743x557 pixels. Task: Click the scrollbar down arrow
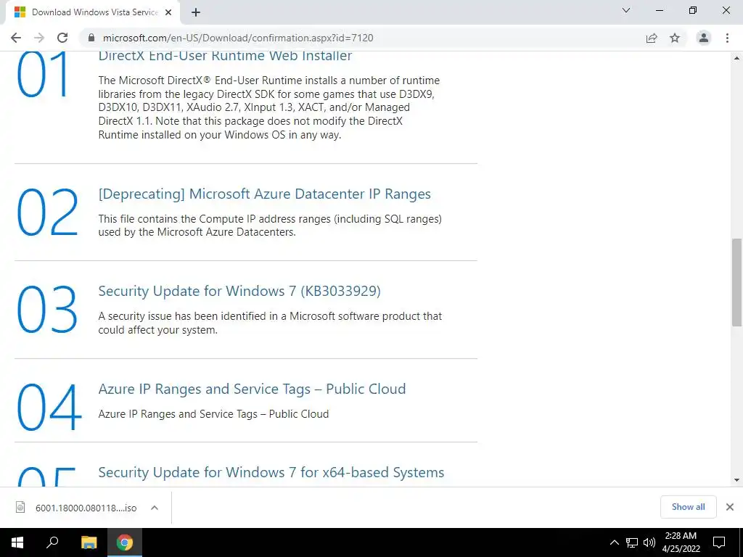pyautogui.click(x=737, y=480)
